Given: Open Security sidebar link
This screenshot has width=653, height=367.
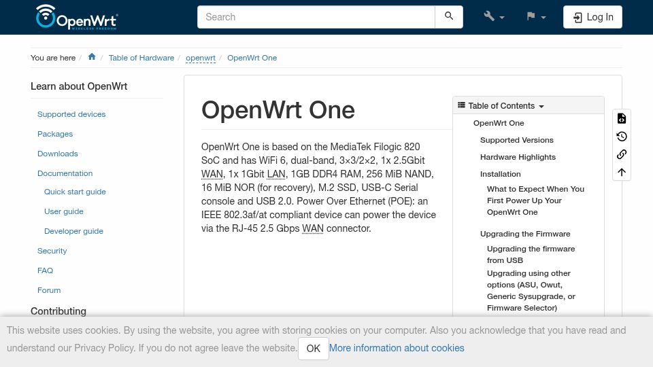Looking at the screenshot, I should pyautogui.click(x=52, y=251).
